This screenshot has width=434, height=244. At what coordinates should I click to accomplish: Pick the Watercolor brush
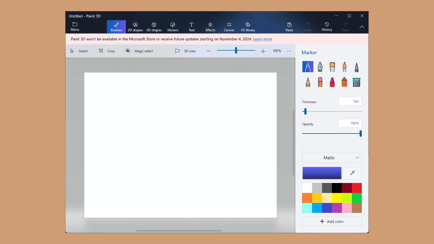(x=344, y=67)
